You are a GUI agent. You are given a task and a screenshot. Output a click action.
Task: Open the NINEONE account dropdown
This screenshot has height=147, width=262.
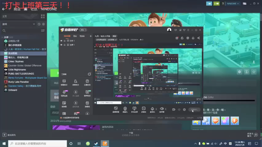[x=233, y=4]
